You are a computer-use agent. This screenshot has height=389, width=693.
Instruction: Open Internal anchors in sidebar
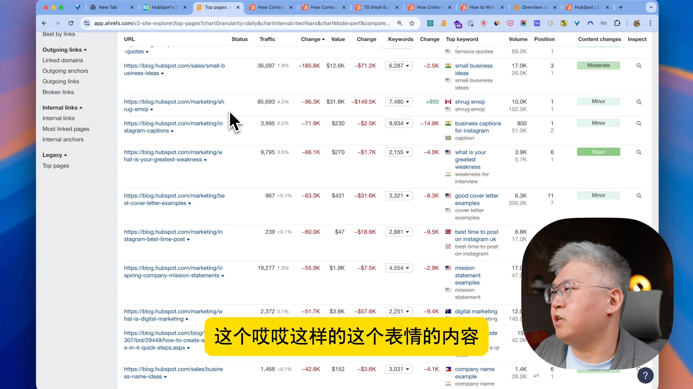click(63, 139)
